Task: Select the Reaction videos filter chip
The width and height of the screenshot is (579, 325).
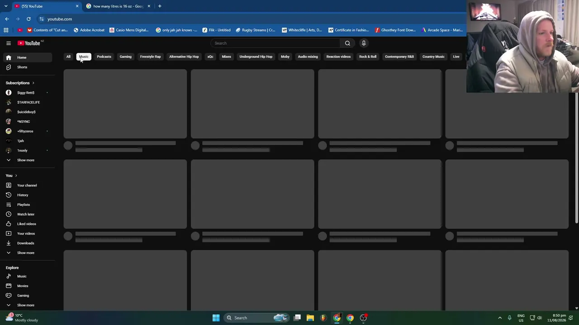Action: tap(339, 57)
